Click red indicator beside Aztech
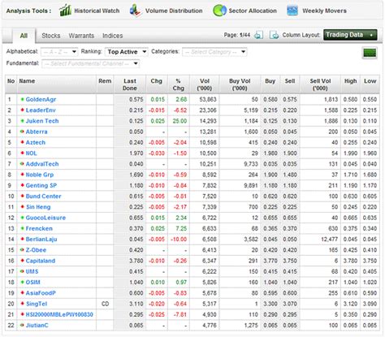This screenshot has height=337, width=385. point(22,142)
